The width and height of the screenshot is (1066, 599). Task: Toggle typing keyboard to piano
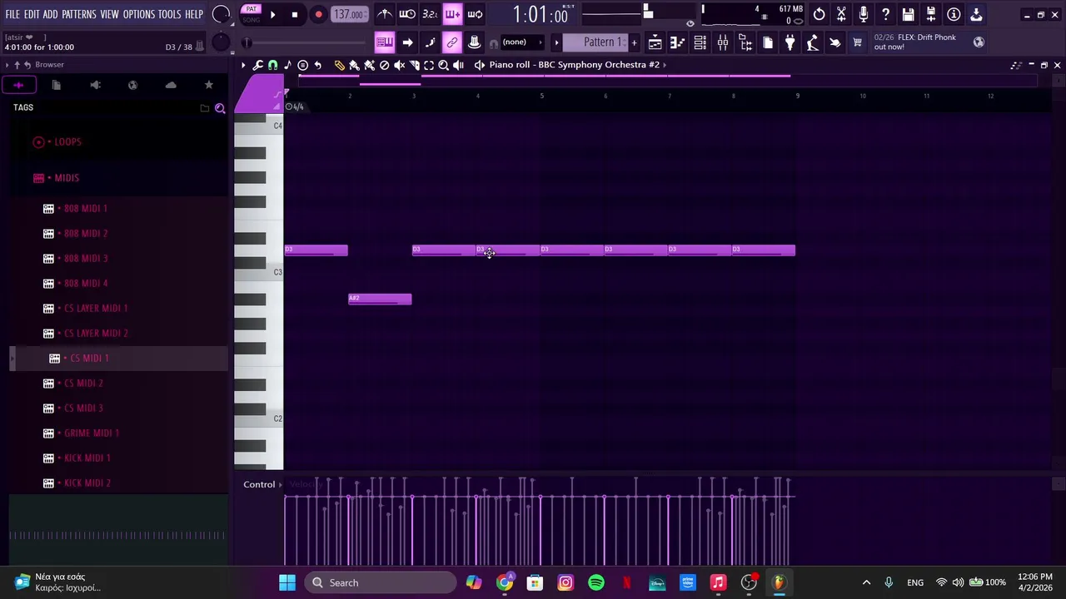(384, 42)
